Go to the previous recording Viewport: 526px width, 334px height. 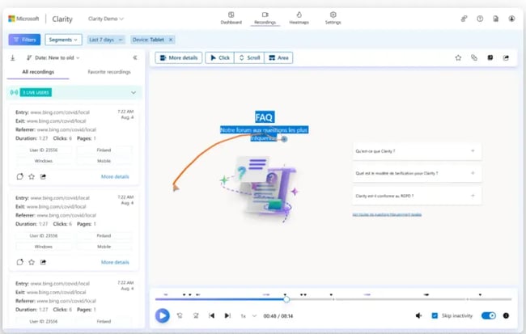(212, 315)
